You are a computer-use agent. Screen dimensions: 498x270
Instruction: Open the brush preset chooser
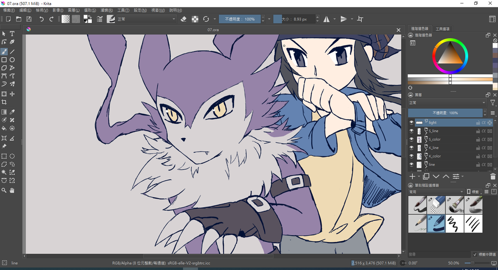111,19
